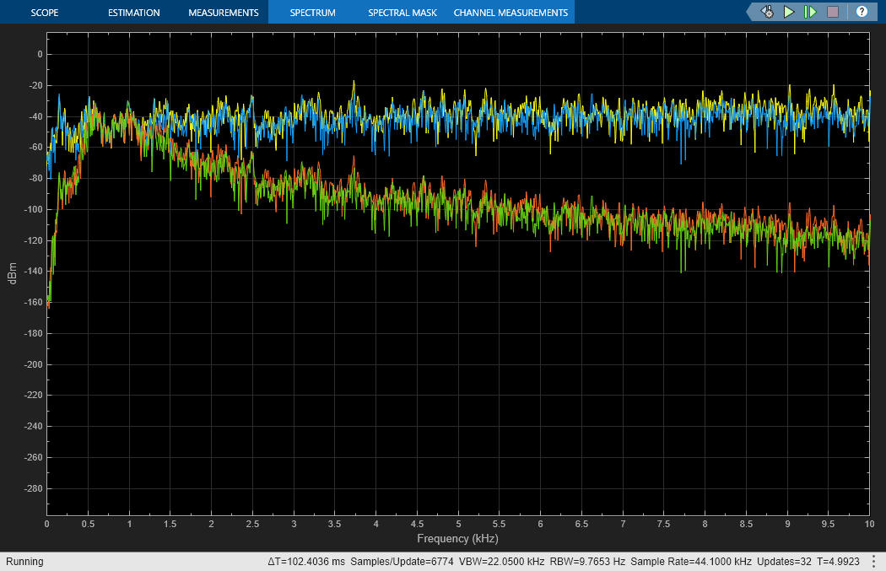Open Help with the question mark icon

(862, 12)
